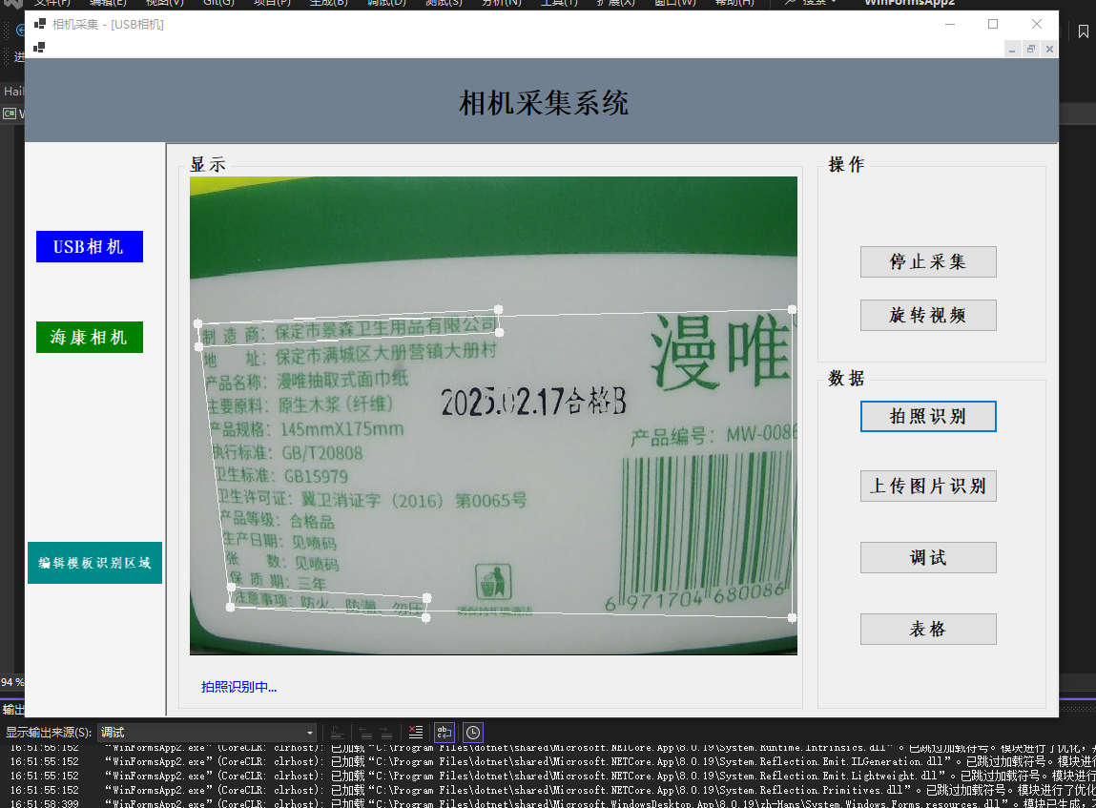The image size is (1096, 808).
Task: Go to next message icon in output toolbar
Action: point(385,733)
